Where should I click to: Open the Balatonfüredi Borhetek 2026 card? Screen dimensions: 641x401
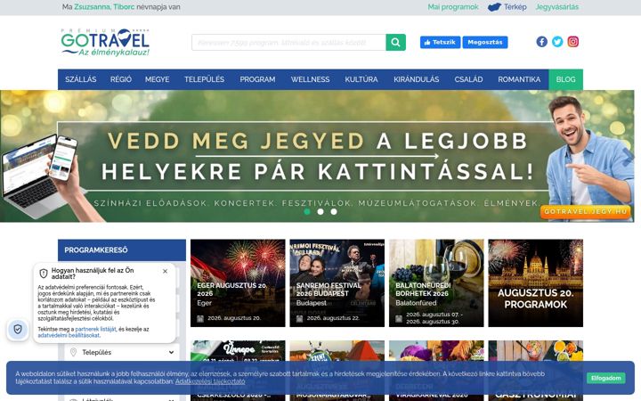pos(436,283)
